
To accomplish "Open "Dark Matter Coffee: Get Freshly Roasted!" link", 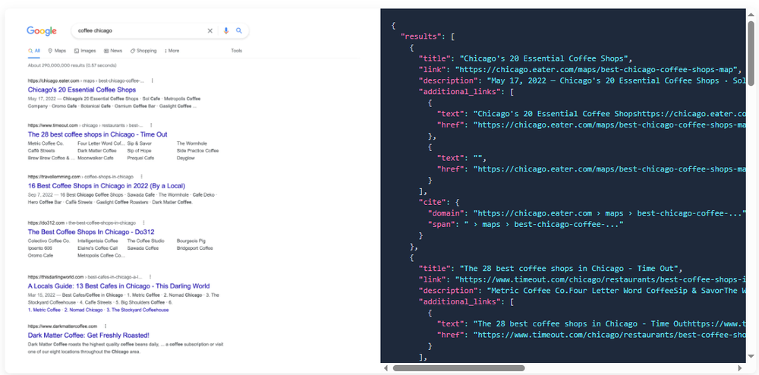I will pos(89,336).
